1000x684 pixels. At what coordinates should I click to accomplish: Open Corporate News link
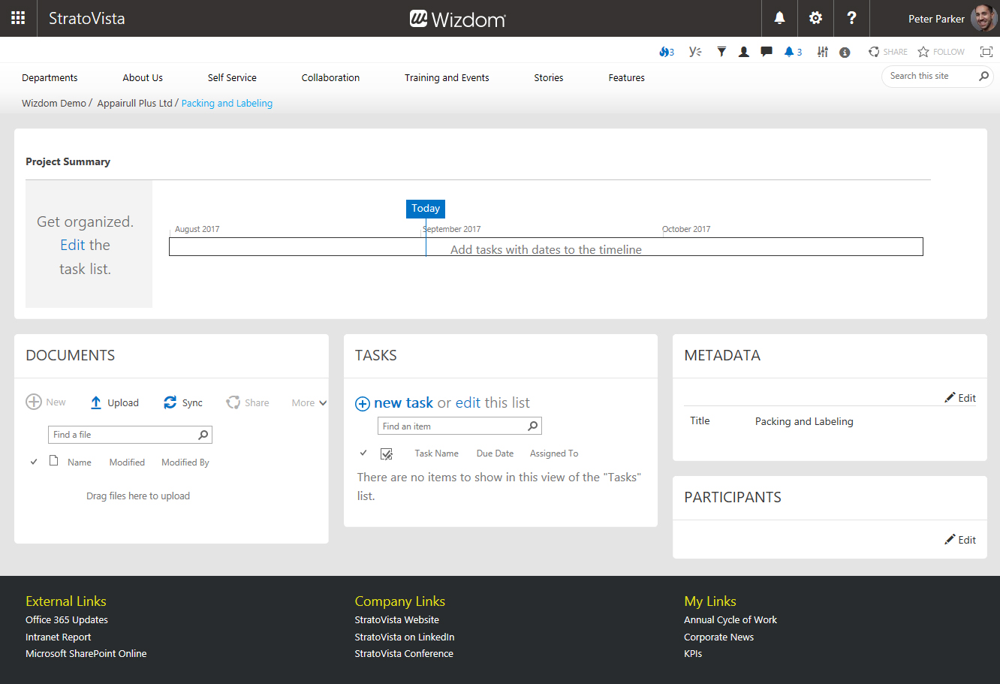click(x=718, y=637)
